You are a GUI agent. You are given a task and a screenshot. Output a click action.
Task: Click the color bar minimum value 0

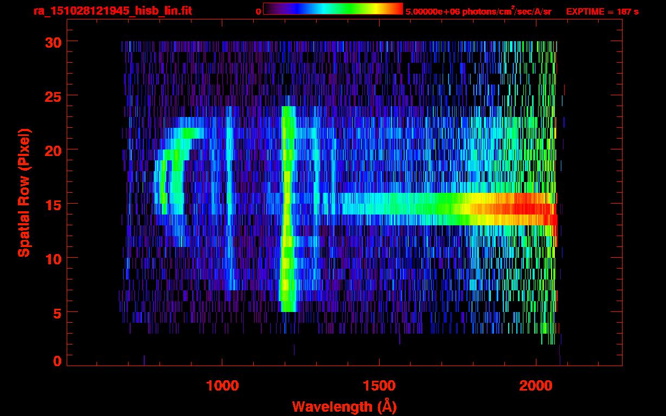click(258, 11)
